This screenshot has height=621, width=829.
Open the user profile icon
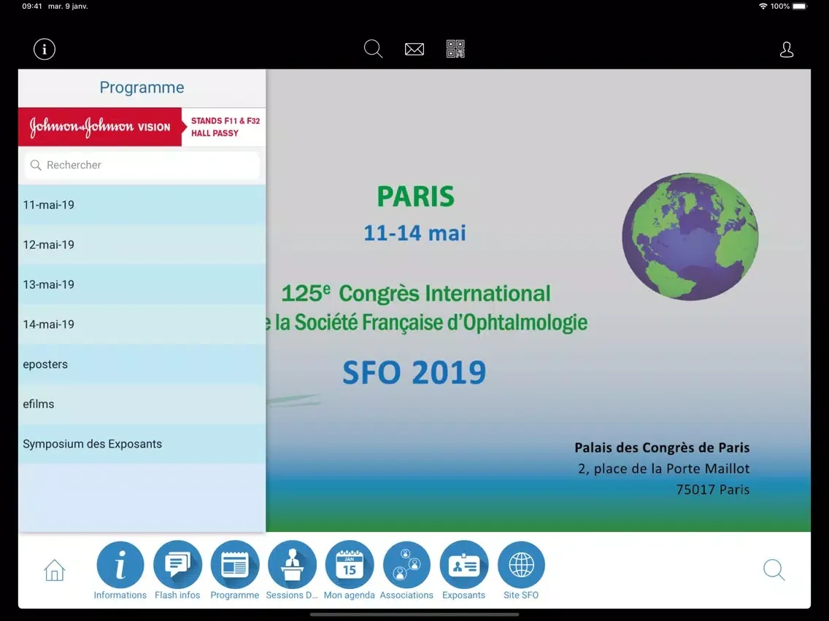[x=787, y=50]
